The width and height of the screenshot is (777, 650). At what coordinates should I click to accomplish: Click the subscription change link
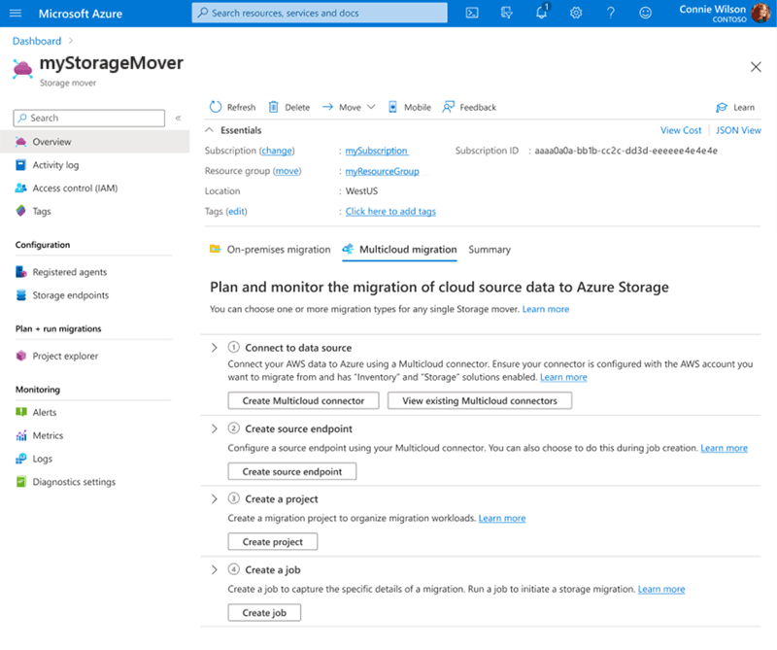pos(277,151)
